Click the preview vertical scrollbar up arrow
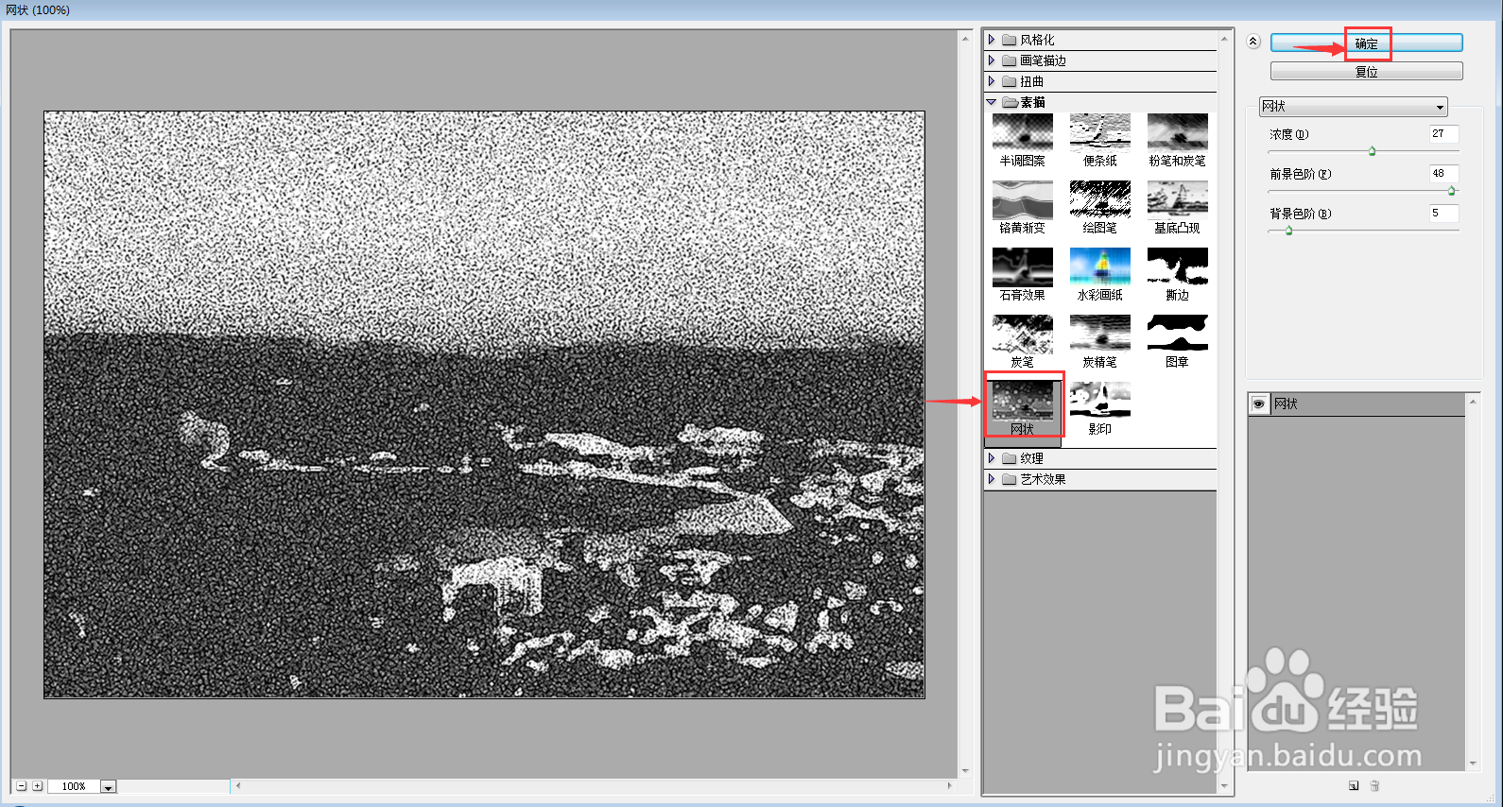Viewport: 1503px width, 807px height. (x=965, y=39)
